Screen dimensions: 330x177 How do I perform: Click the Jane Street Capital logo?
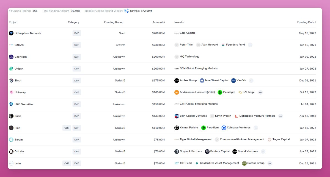pyautogui.click(x=202, y=80)
